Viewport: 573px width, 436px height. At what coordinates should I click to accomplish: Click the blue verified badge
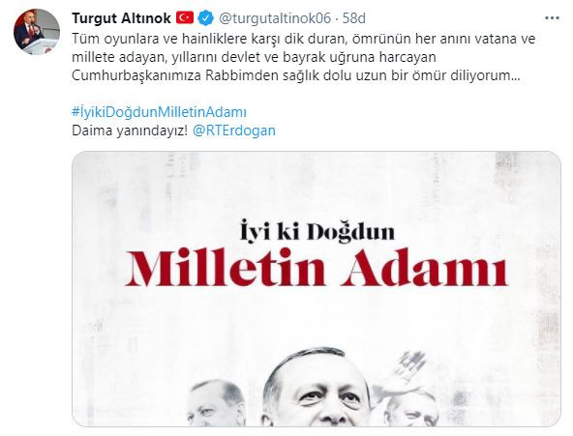pyautogui.click(x=206, y=18)
